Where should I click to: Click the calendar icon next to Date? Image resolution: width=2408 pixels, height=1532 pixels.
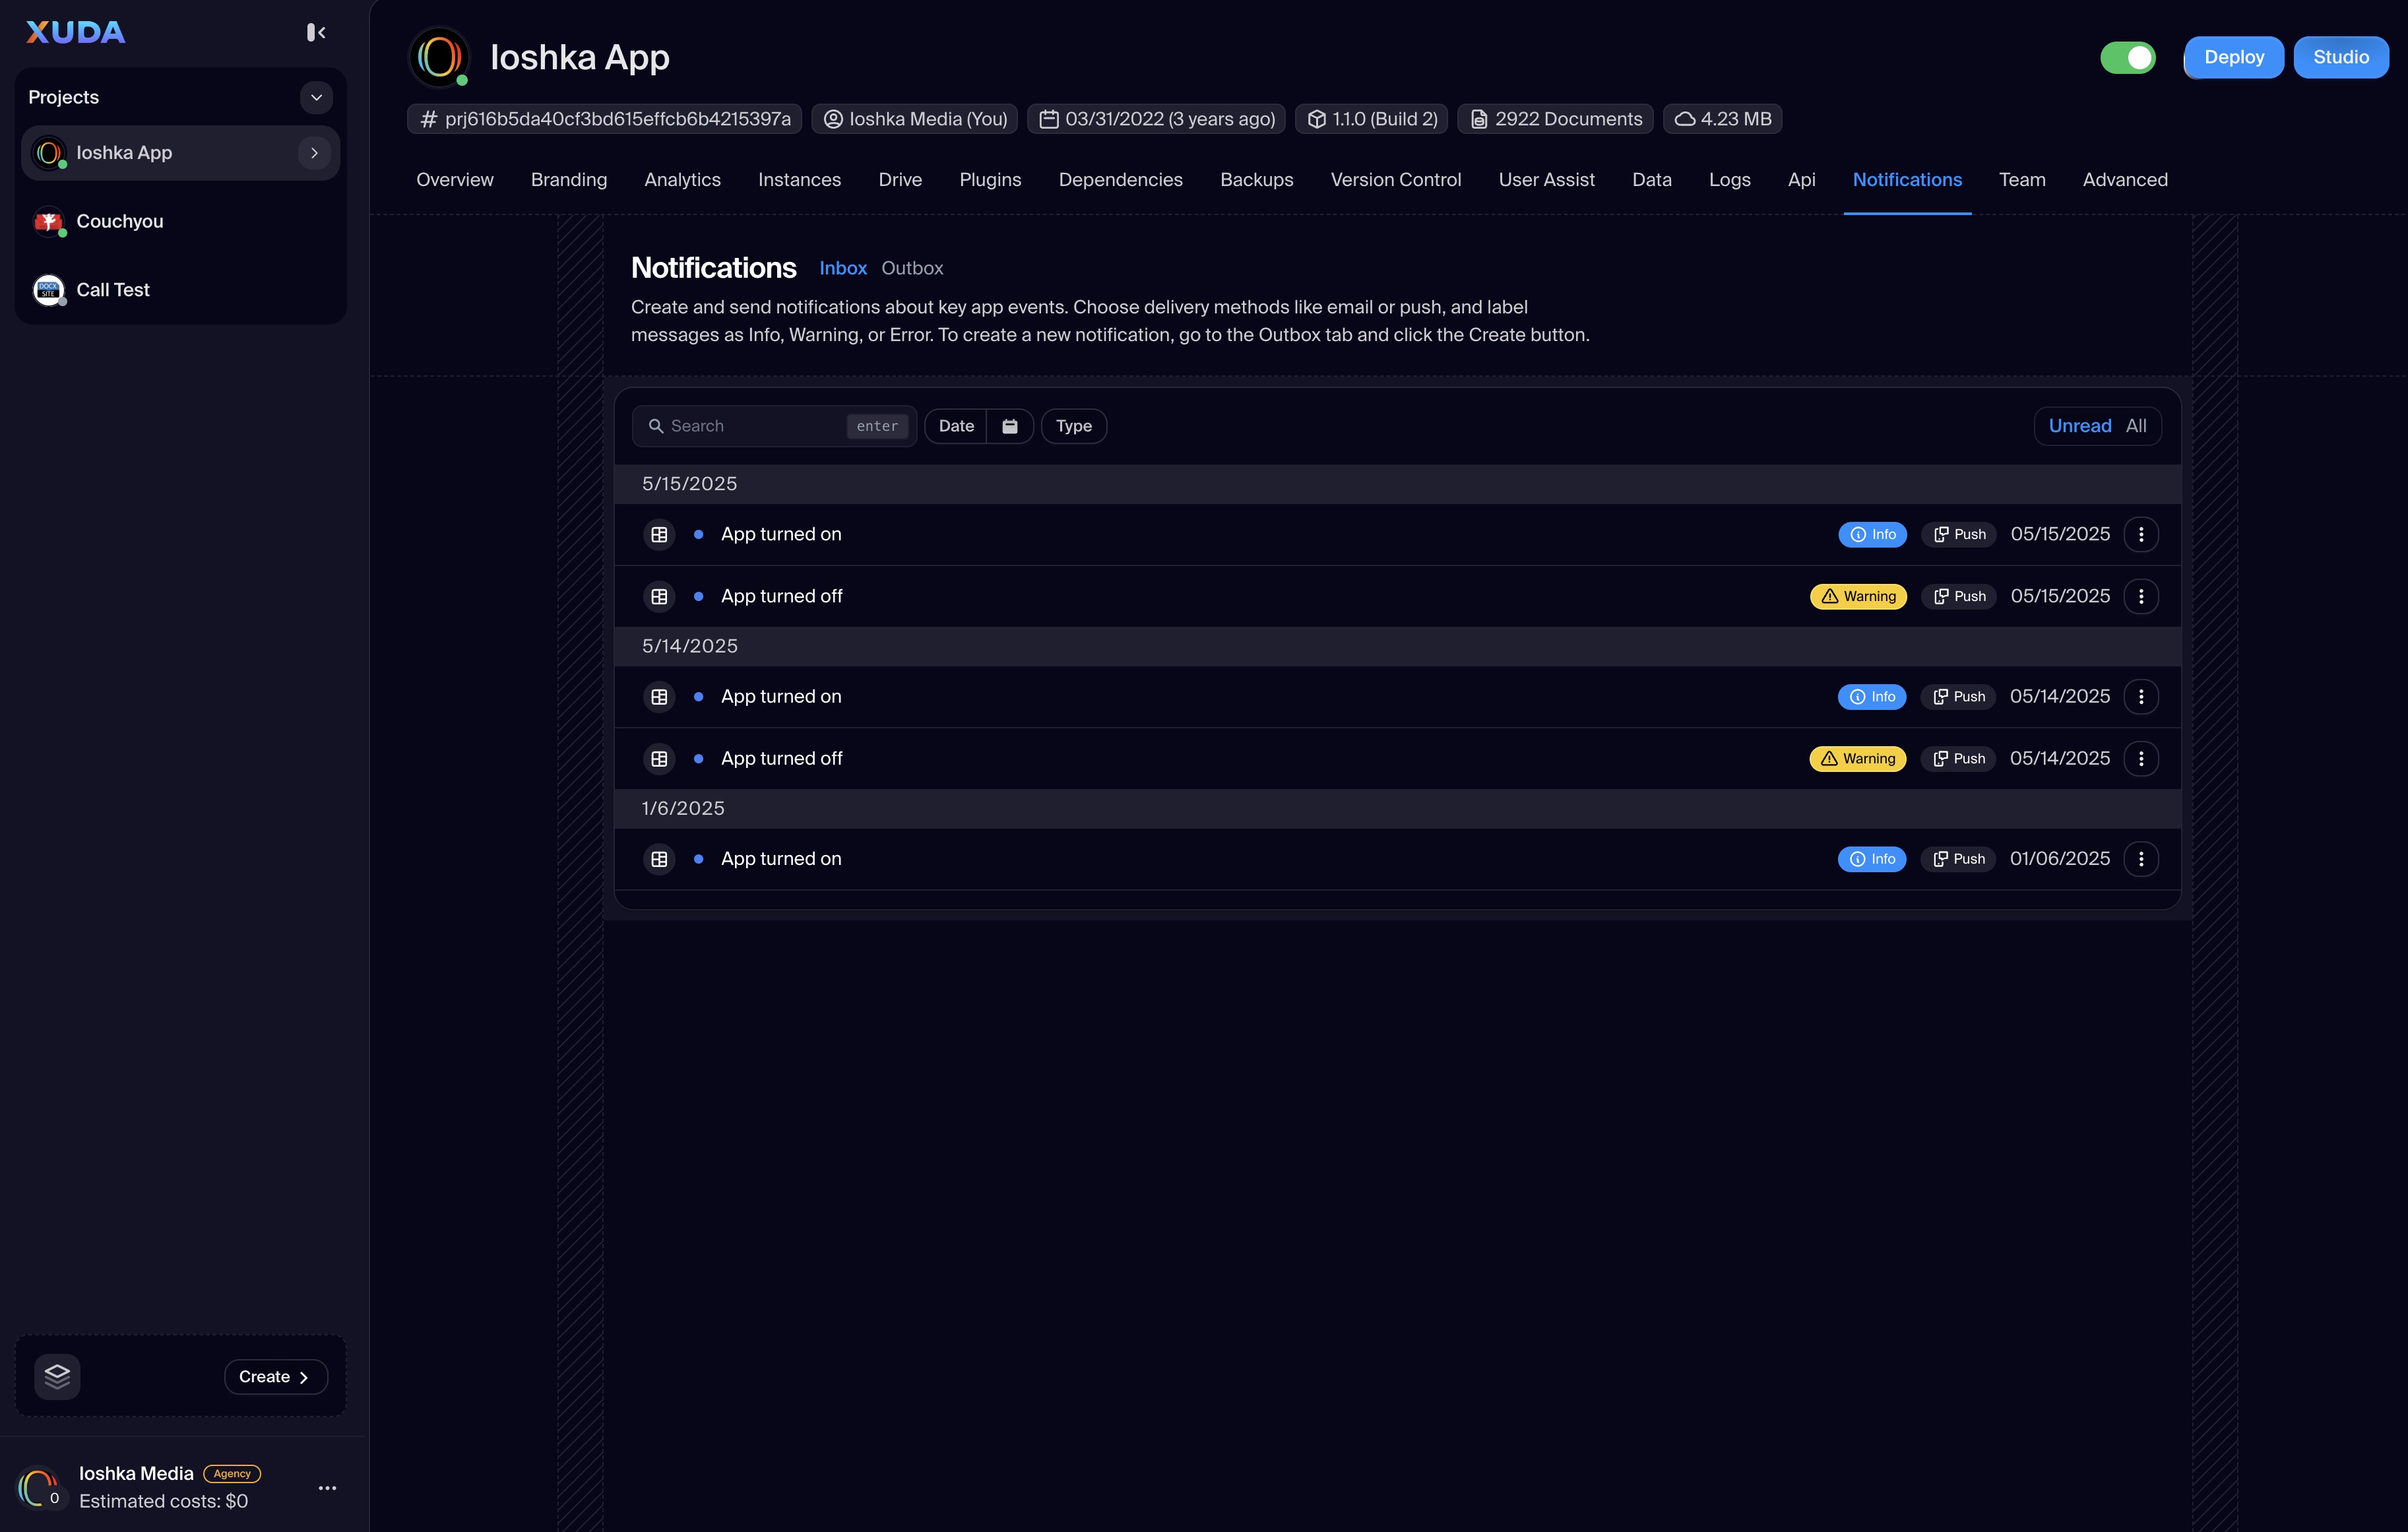click(1010, 426)
